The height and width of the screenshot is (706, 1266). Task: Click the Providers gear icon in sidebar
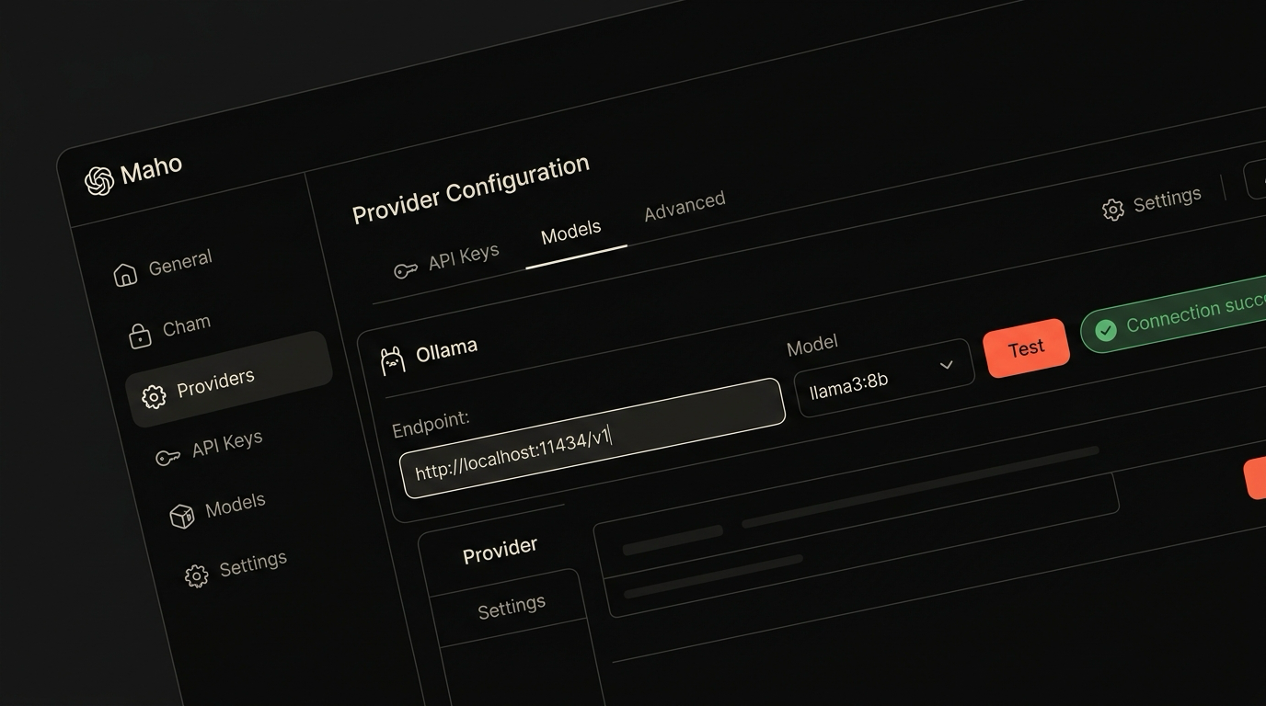click(x=154, y=396)
